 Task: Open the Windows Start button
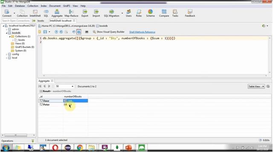click(x=6, y=148)
